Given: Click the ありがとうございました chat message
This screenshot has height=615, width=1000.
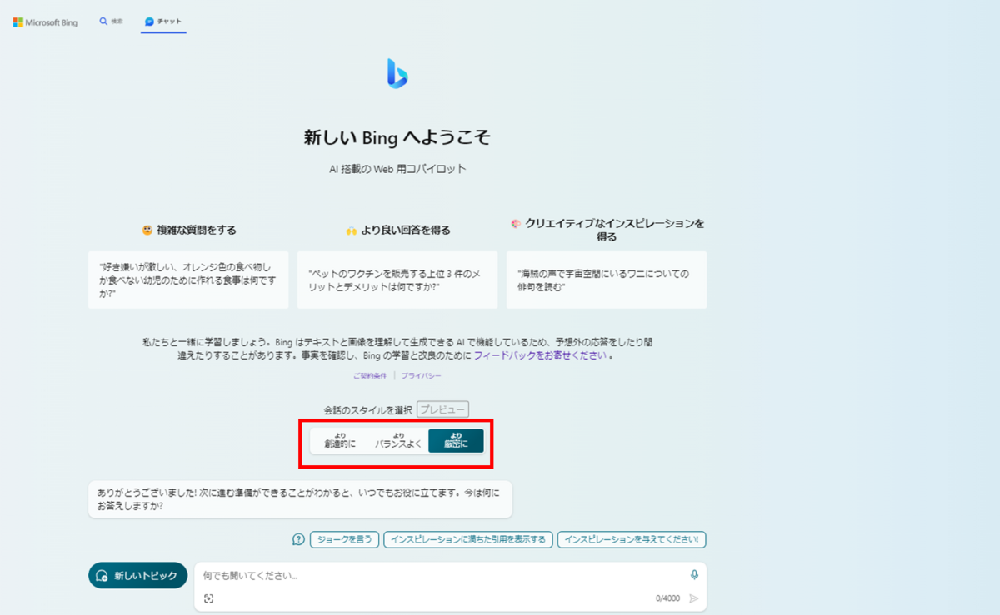Looking at the screenshot, I should (300, 498).
